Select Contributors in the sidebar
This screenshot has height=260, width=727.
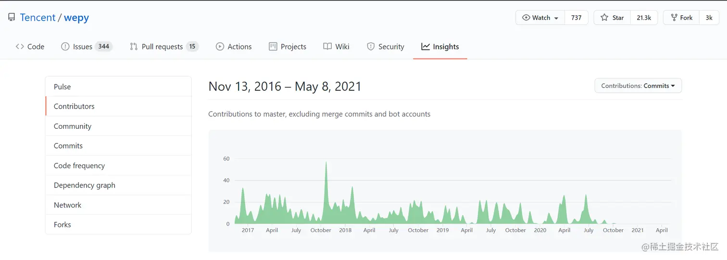tap(118, 106)
